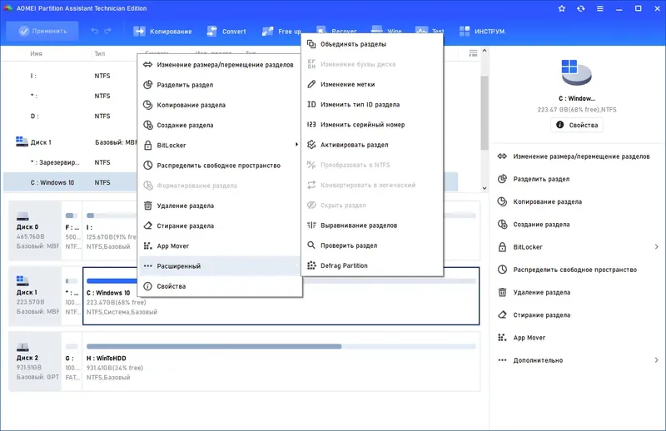Click the refresh icon in title bar
This screenshot has height=431, width=666.
[x=580, y=8]
